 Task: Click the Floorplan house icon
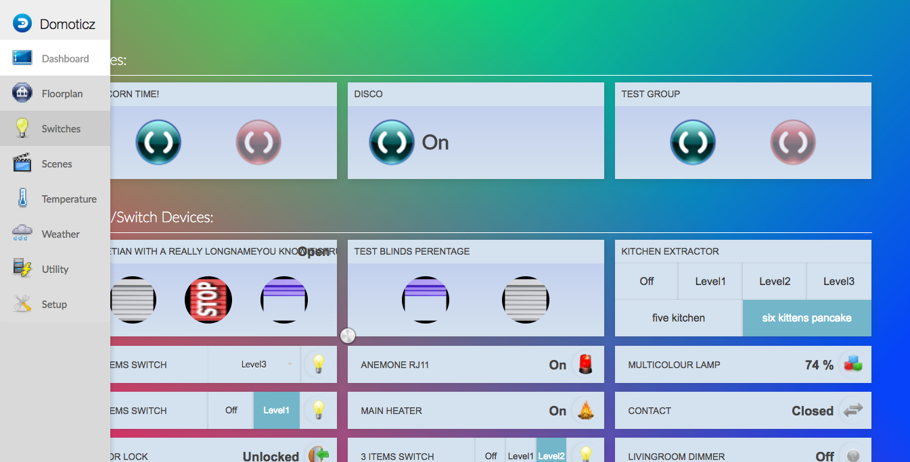[22, 93]
